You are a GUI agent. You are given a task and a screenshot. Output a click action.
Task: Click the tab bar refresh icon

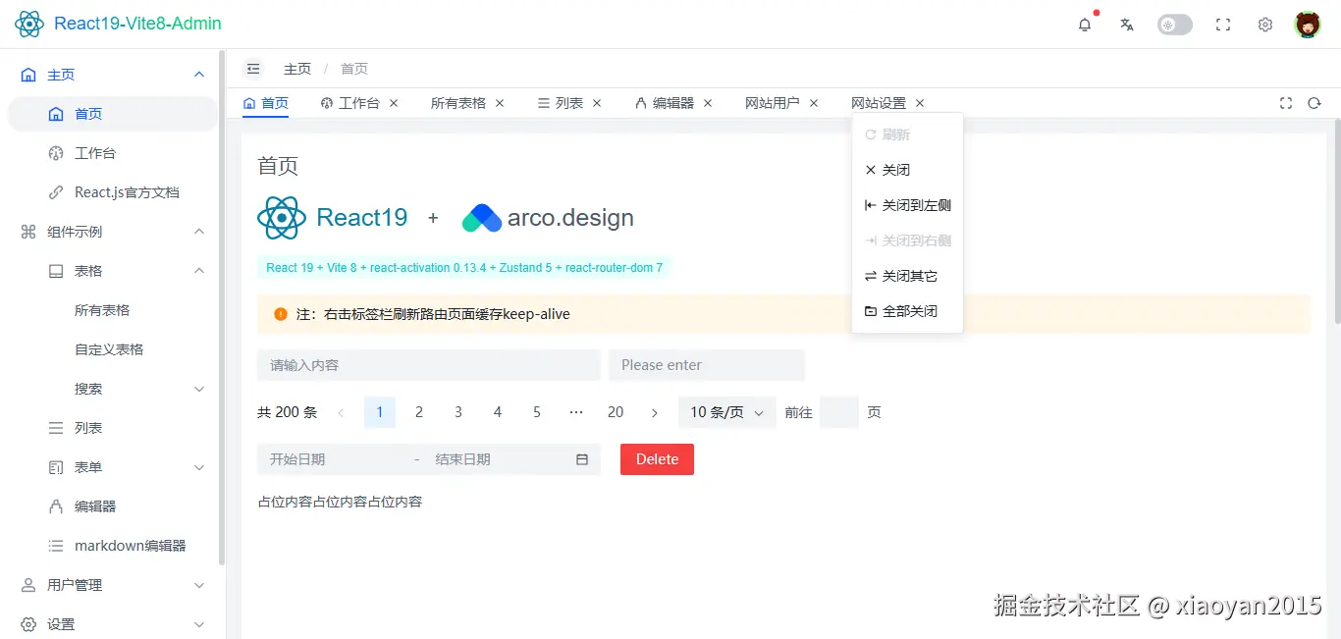(1314, 103)
